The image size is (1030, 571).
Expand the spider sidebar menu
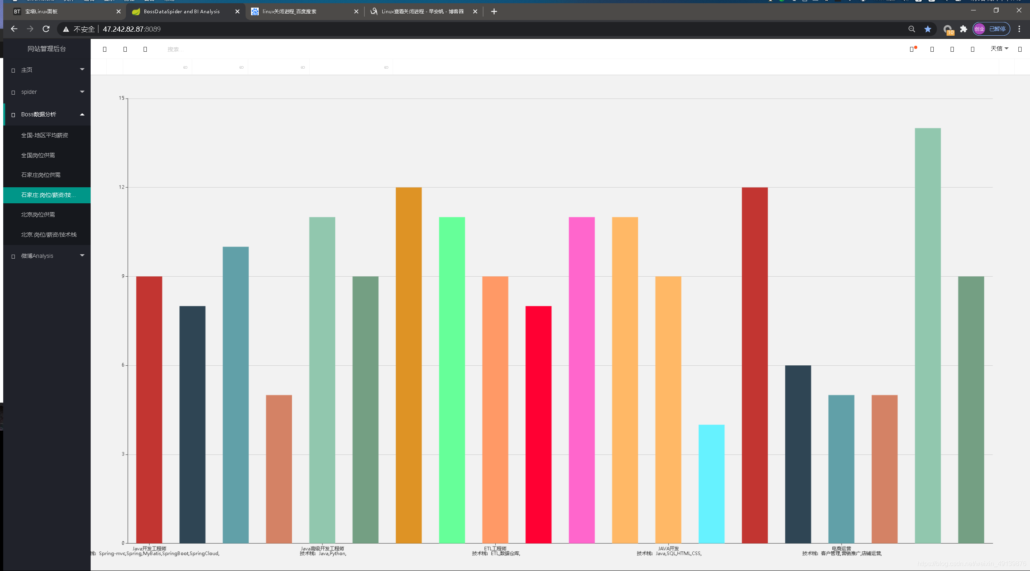click(x=47, y=92)
